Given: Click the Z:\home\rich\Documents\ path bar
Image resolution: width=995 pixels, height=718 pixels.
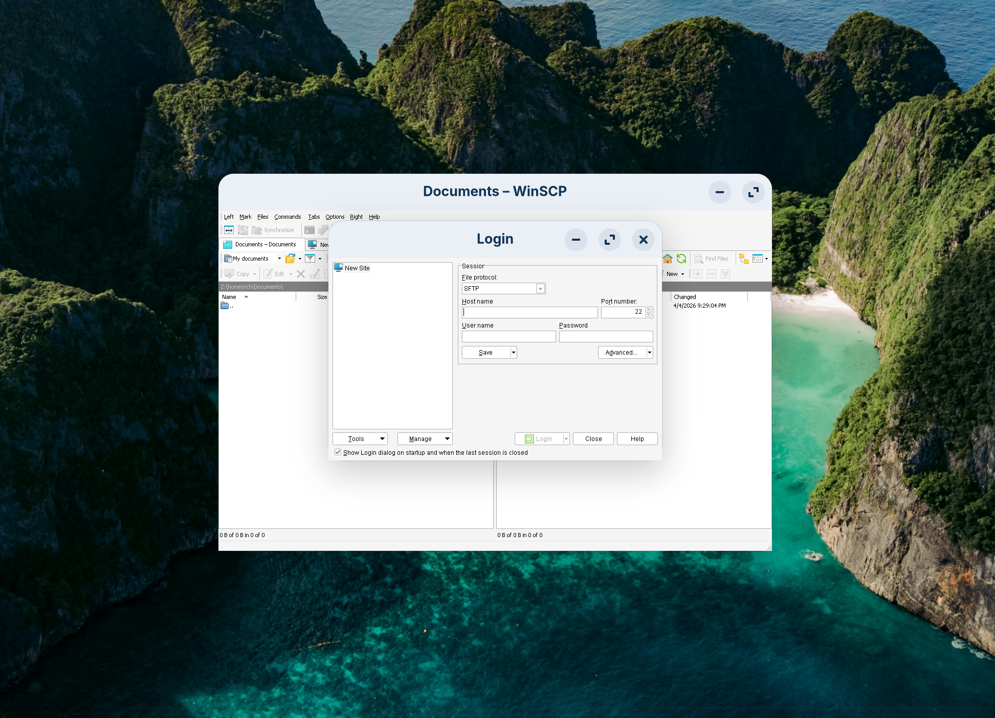Looking at the screenshot, I should [274, 287].
